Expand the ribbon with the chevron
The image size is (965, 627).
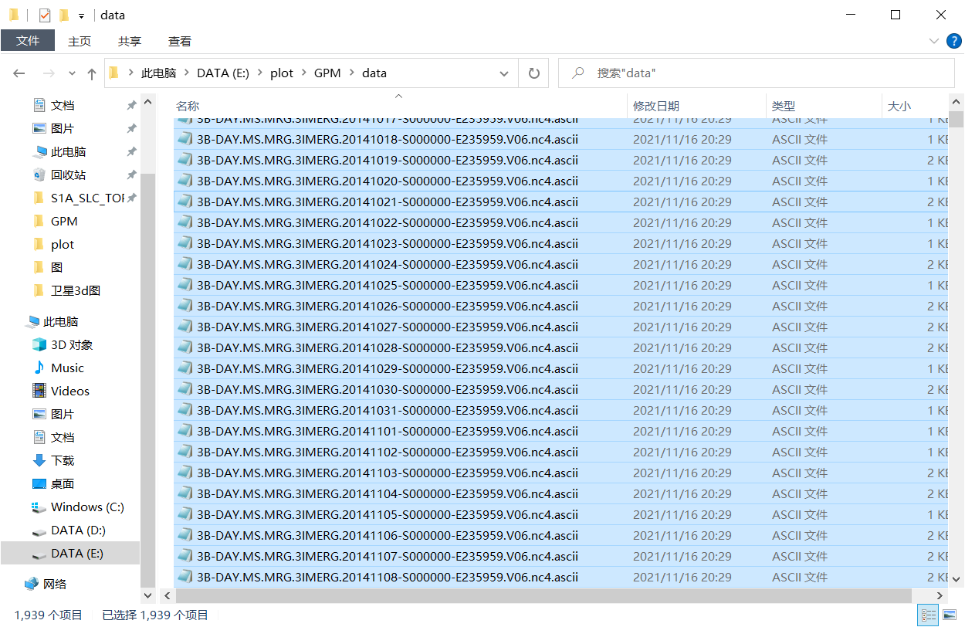934,41
